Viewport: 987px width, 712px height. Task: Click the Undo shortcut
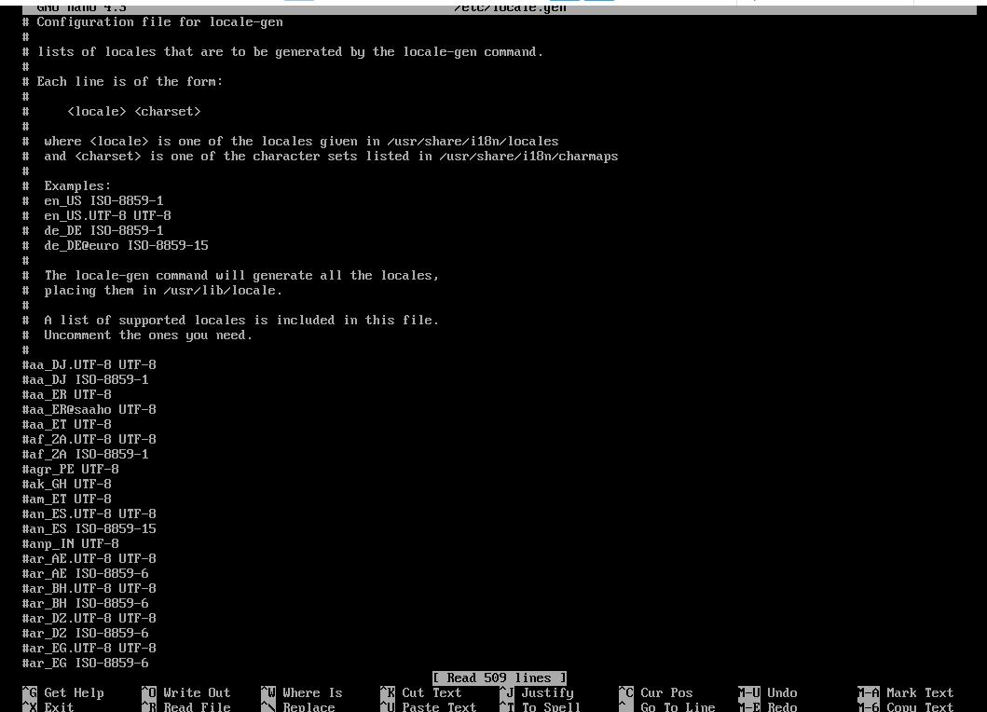pyautogui.click(x=768, y=692)
